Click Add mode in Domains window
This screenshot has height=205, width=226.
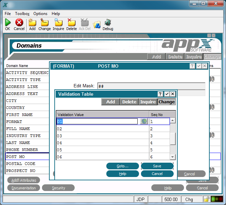click(156, 57)
